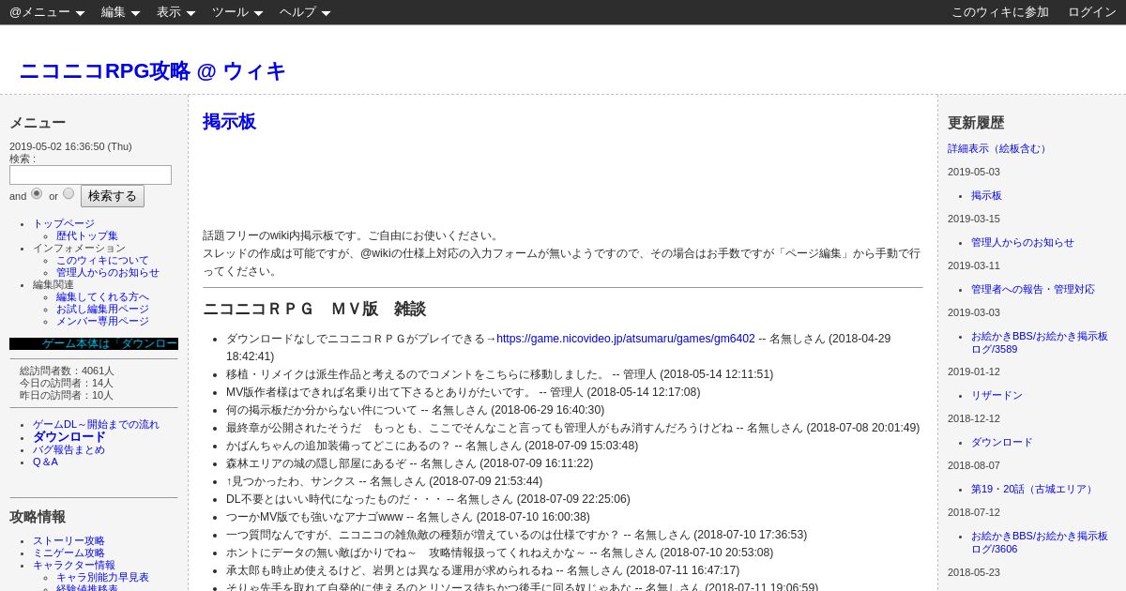
Task: Open 歴代トップ集 in sidebar
Action: 87,235
